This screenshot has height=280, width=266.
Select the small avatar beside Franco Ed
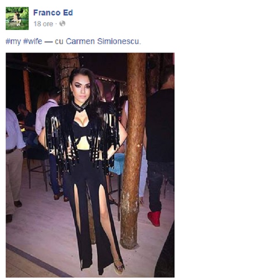pyautogui.click(x=17, y=18)
